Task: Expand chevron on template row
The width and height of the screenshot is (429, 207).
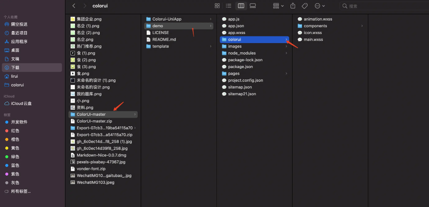Action: (211, 46)
